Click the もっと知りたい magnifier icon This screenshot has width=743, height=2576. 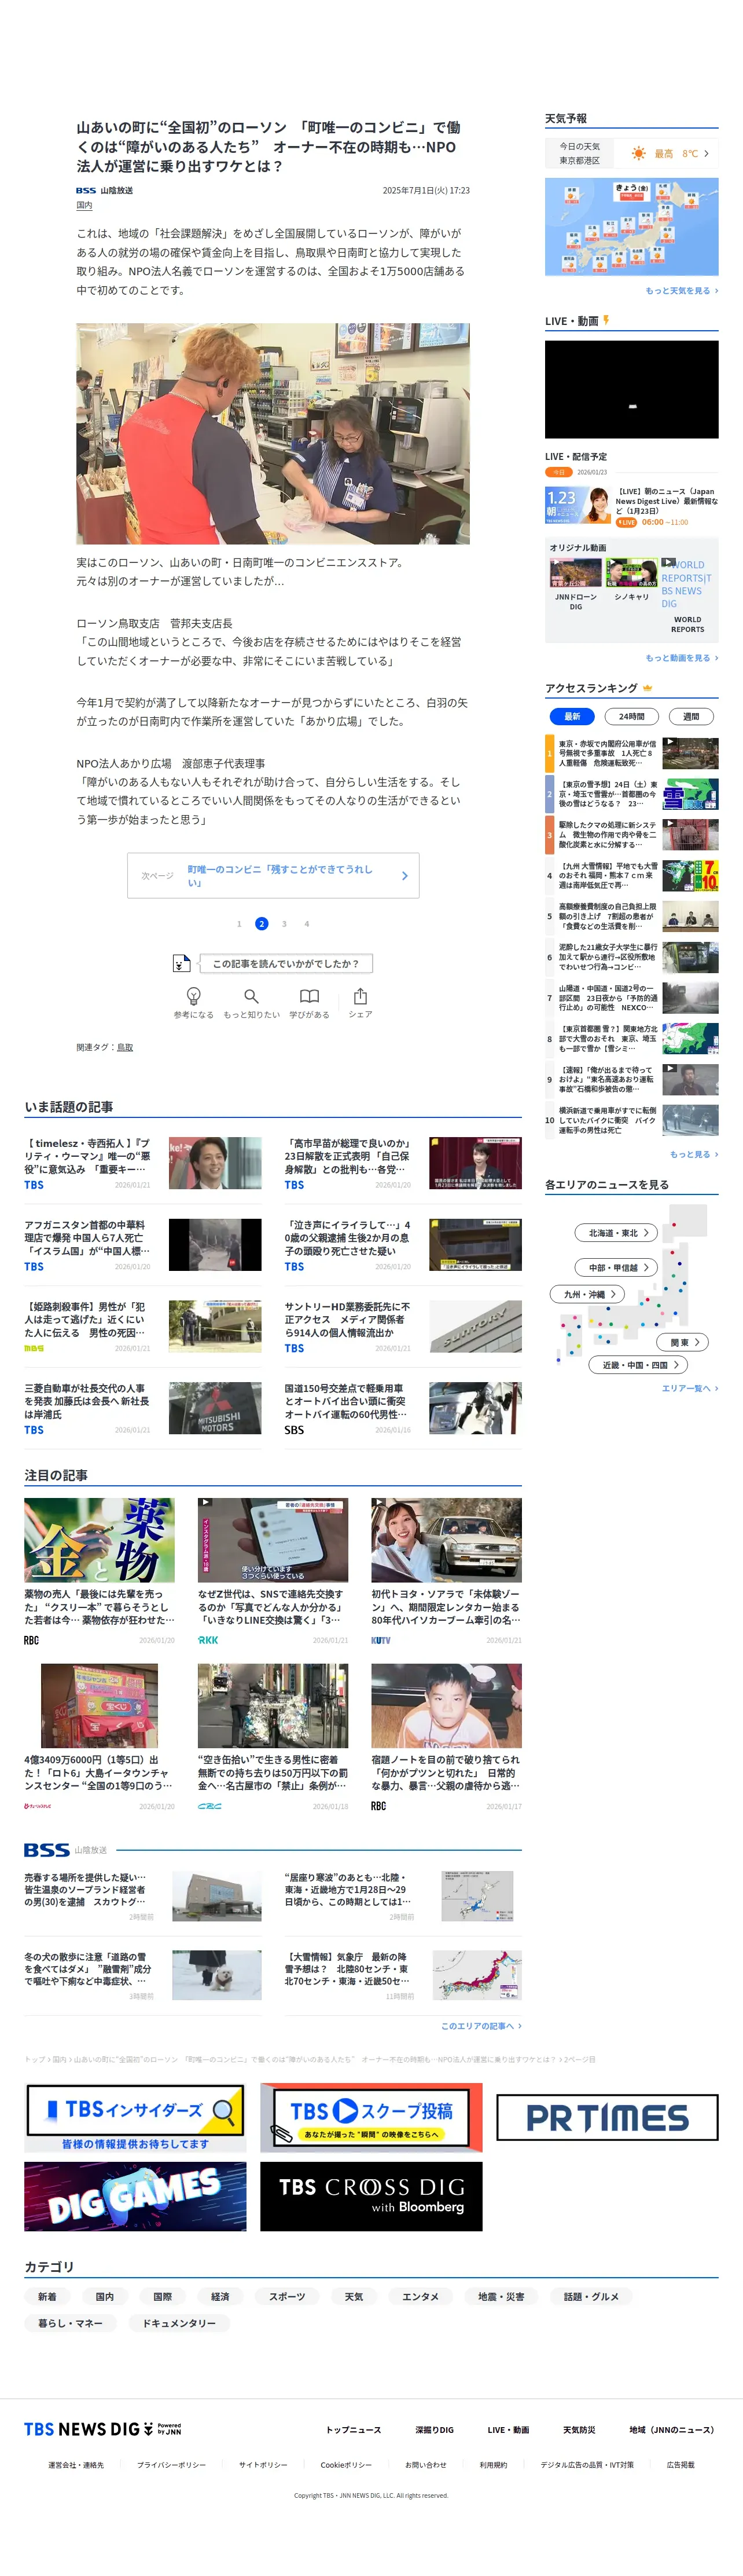click(252, 995)
